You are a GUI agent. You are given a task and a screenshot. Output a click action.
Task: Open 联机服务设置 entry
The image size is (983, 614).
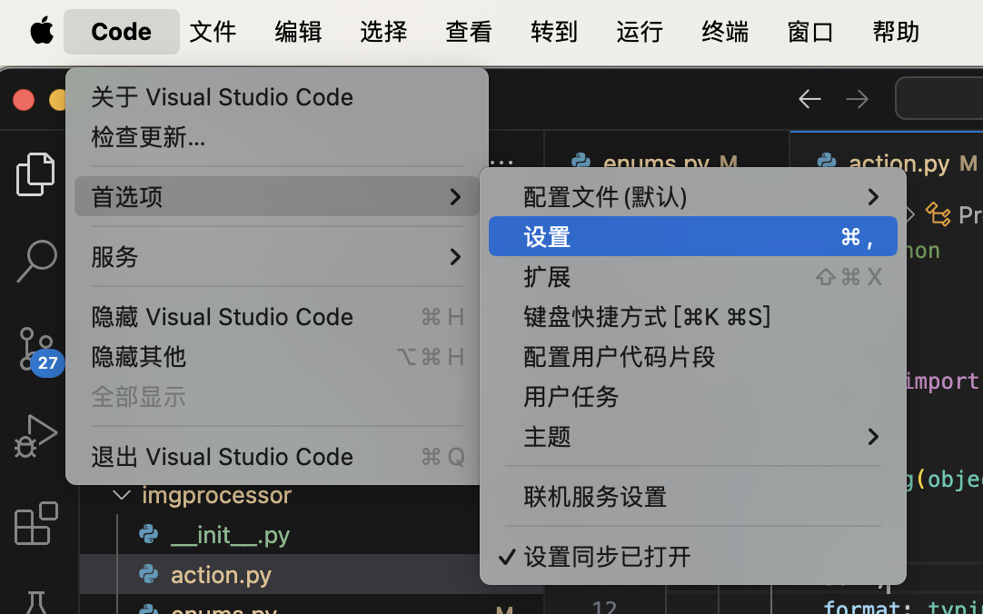(x=693, y=496)
